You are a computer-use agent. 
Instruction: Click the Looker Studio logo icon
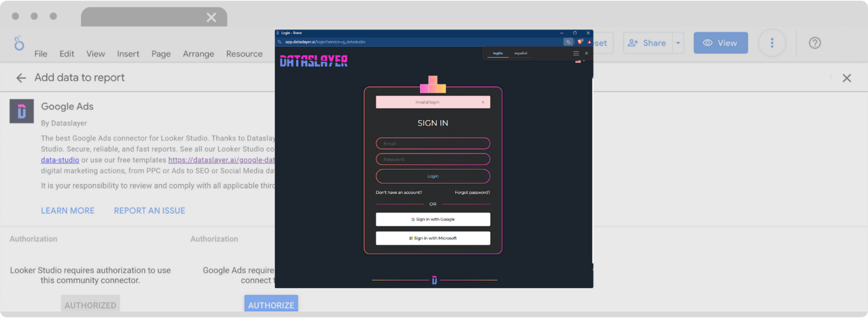(19, 43)
